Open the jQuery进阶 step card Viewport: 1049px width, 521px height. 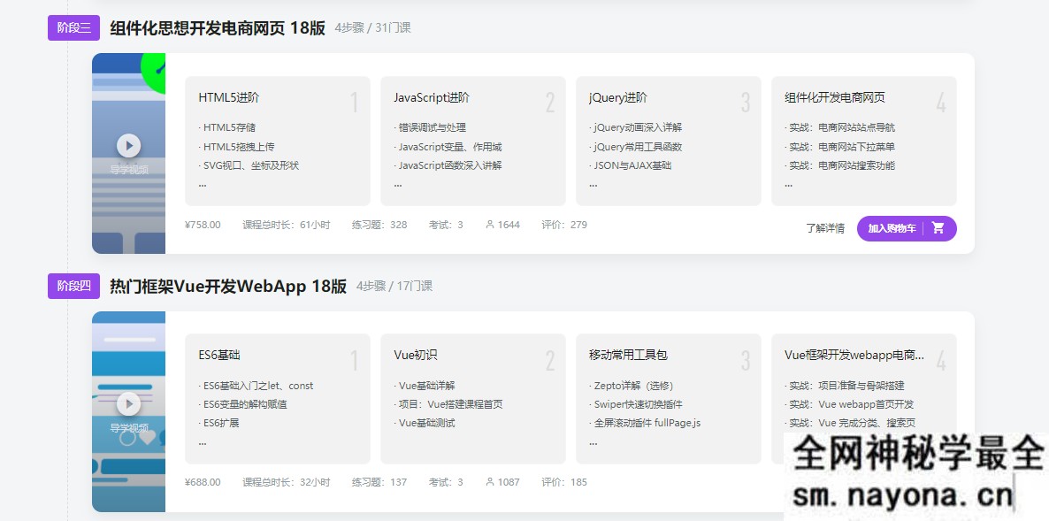(669, 142)
